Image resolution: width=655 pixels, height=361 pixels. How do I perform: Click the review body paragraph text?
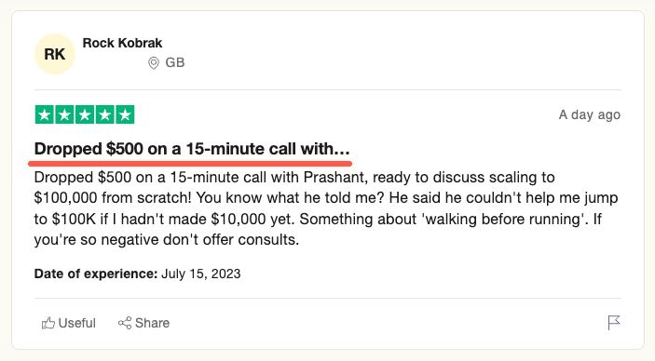pos(326,208)
